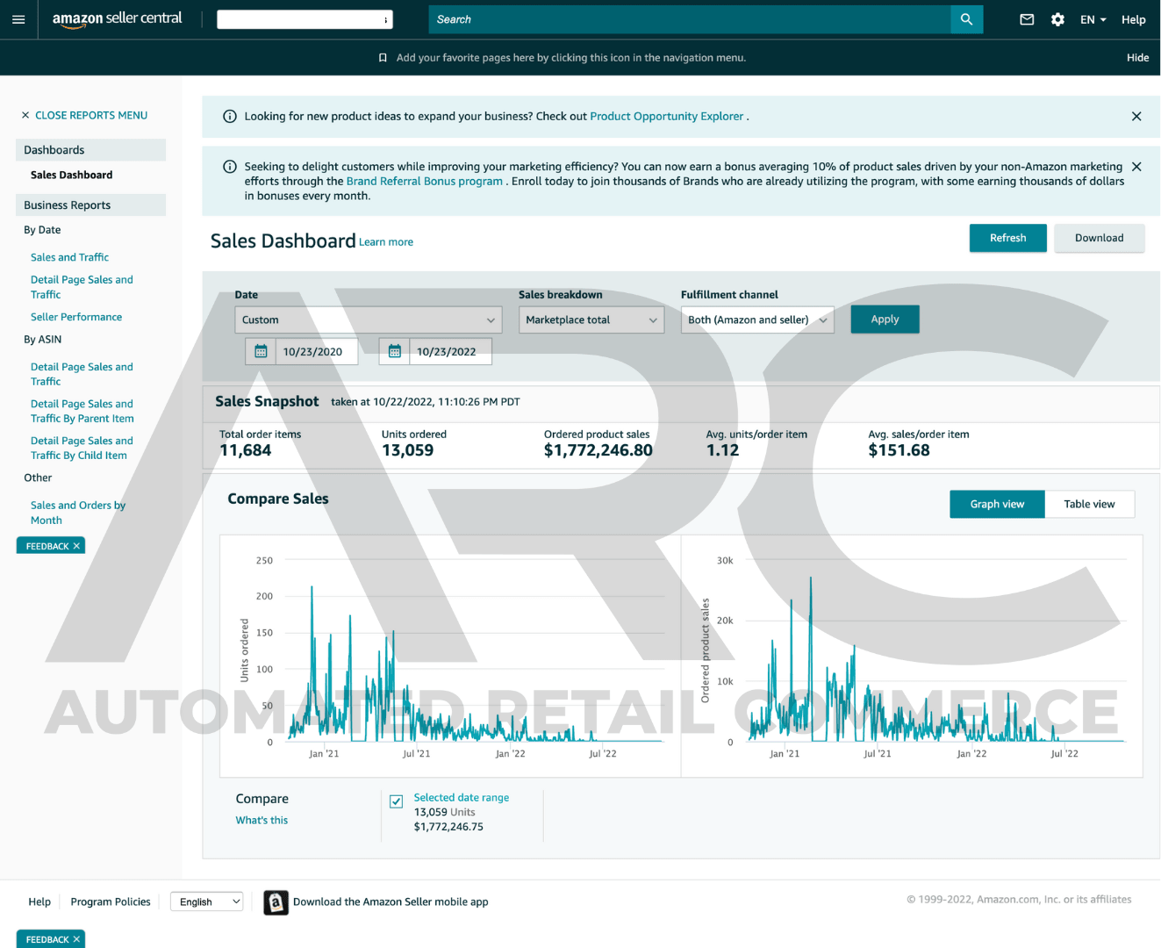This screenshot has height=948, width=1161.
Task: Click the footer Help link
Action: pyautogui.click(x=39, y=901)
